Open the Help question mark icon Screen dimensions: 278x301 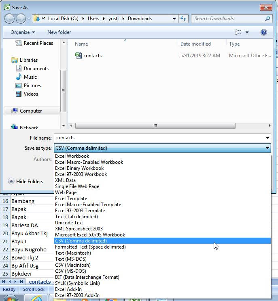pyautogui.click(x=263, y=32)
